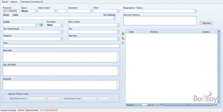Add a new history record with green plus
Image resolution: width=223 pixels, height=112 pixels.
coord(123,33)
